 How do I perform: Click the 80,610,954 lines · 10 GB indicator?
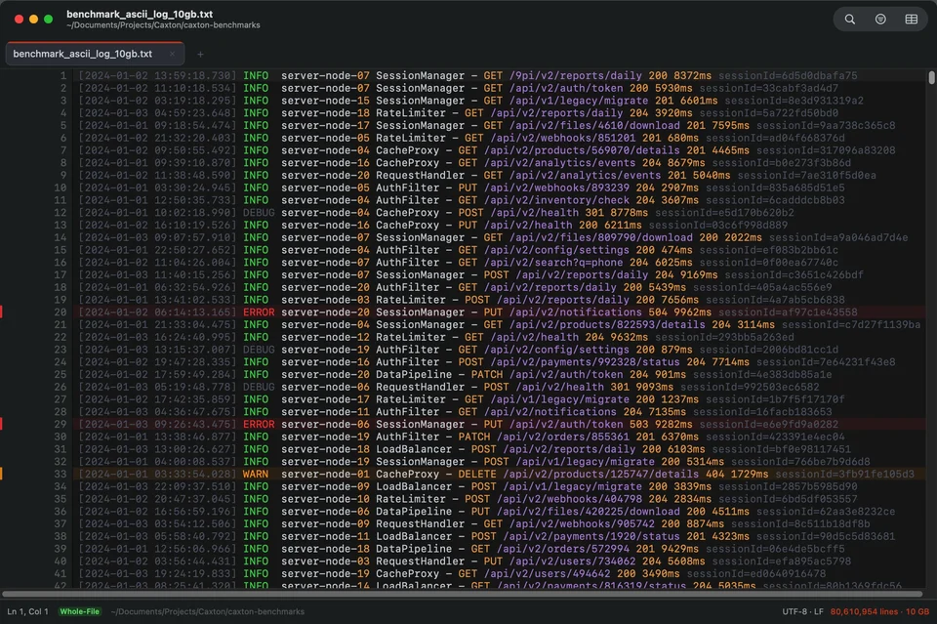point(879,611)
